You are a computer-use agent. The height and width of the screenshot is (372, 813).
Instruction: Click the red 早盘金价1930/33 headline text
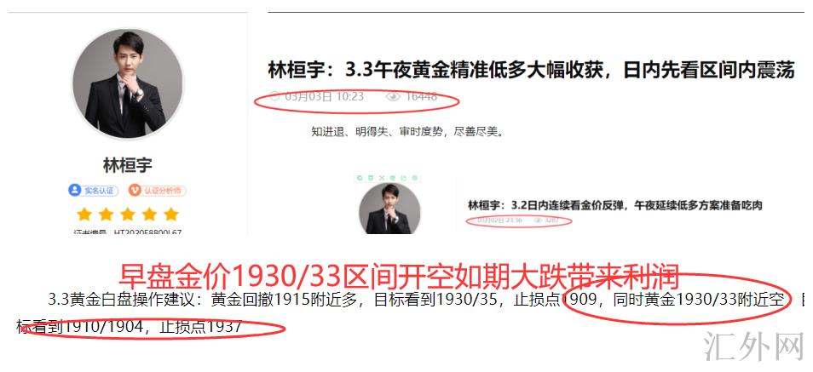(x=399, y=278)
